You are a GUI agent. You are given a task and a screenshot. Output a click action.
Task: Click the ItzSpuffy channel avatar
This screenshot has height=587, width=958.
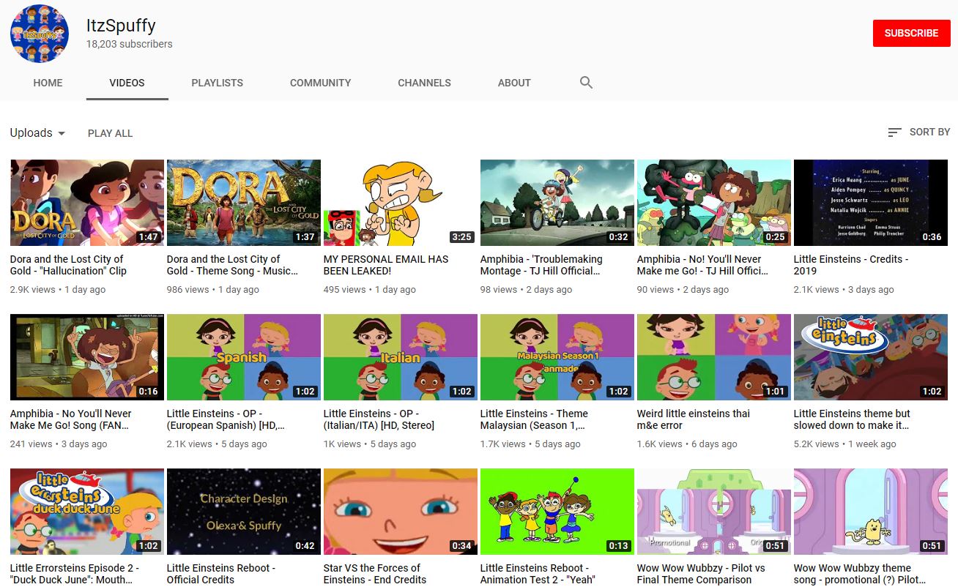(40, 34)
